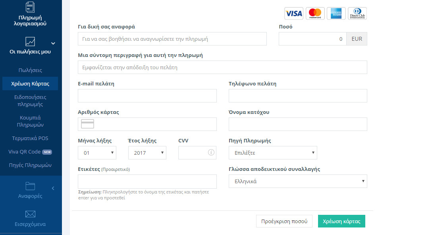The image size is (430, 235).
Task: Click the Mastercard logo
Action: click(x=315, y=13)
